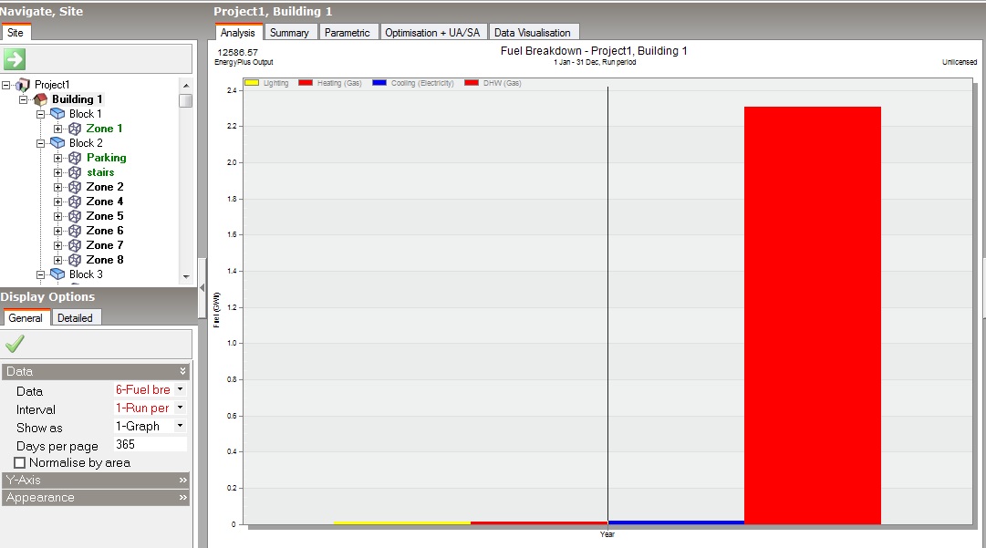The height and width of the screenshot is (548, 986).
Task: Click the green arrow navigate icon
Action: (15, 59)
